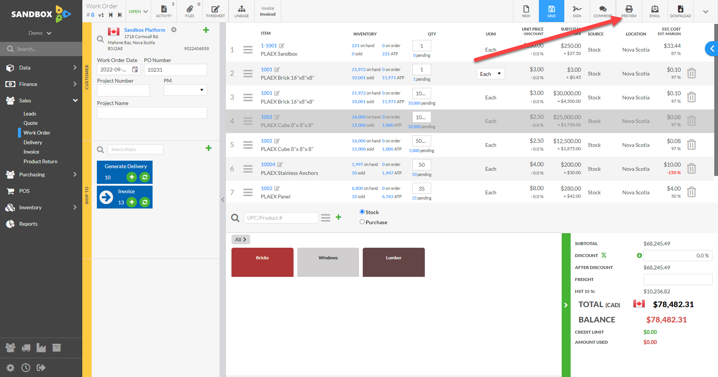Open line 7 PLAEX Panel drag handle menu
The image size is (718, 377).
248,192
